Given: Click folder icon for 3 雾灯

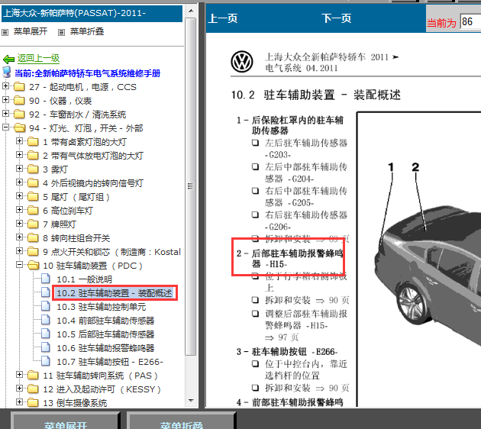Looking at the screenshot, I should coord(33,169).
